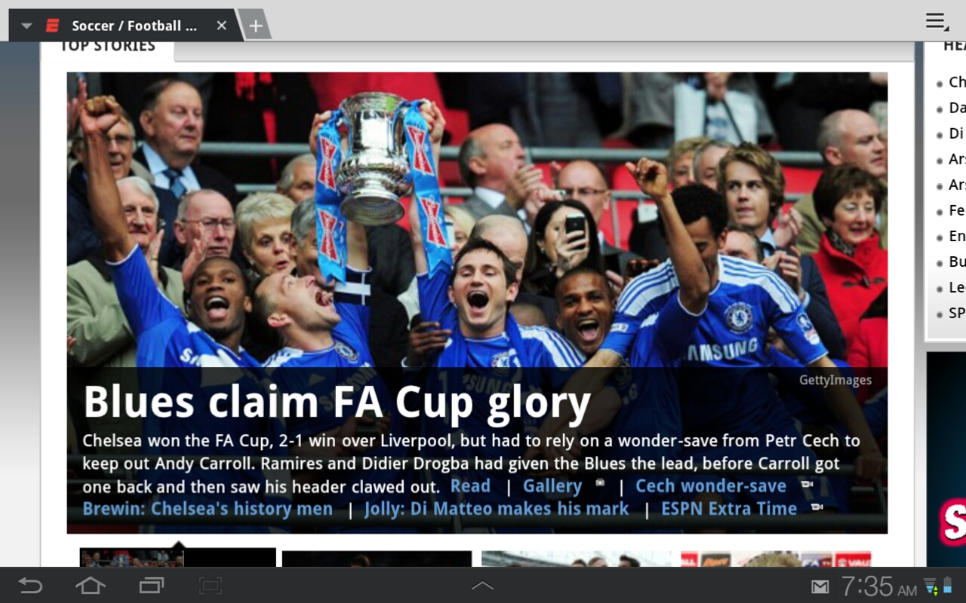Open Jolly: Di Matteo makes his mark
The width and height of the screenshot is (966, 603).
click(x=497, y=509)
